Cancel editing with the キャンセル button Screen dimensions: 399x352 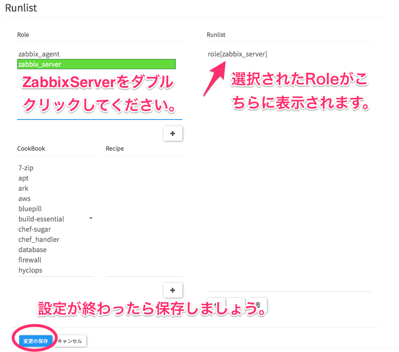point(70,341)
